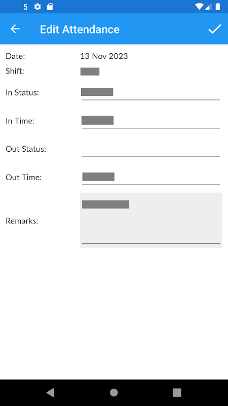Tap the Remarks label
The height and width of the screenshot is (406, 228).
22,221
